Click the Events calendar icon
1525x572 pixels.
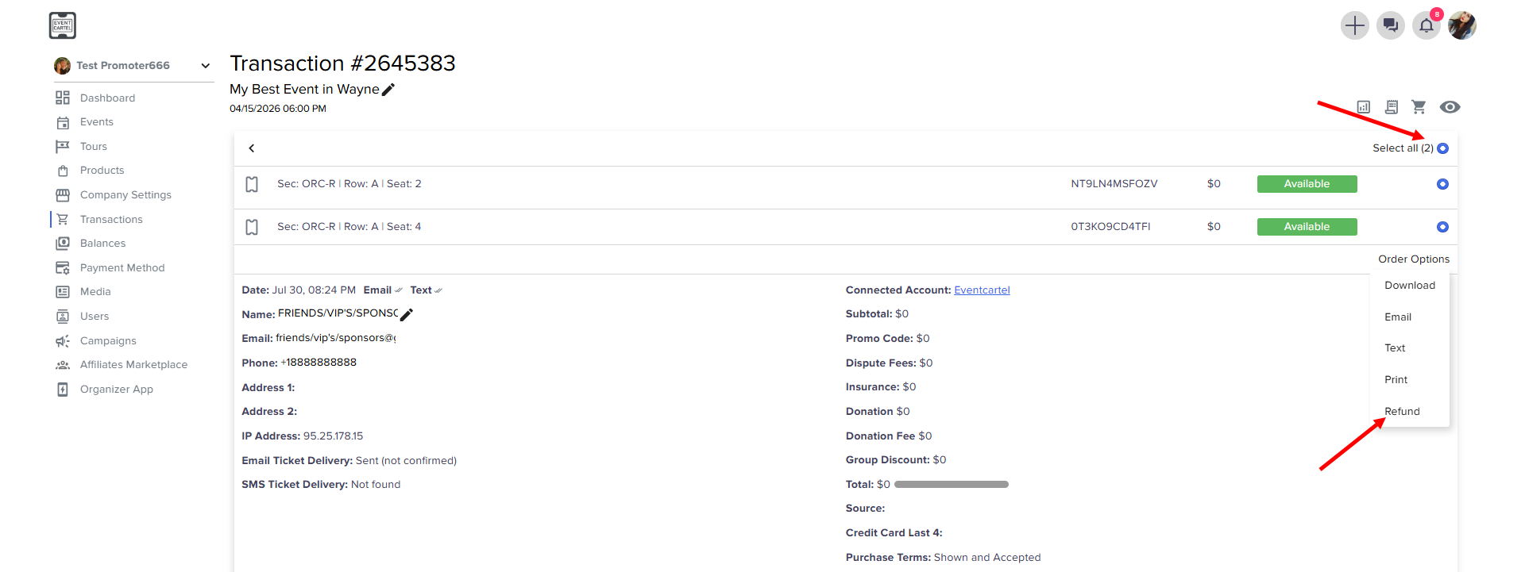point(63,122)
